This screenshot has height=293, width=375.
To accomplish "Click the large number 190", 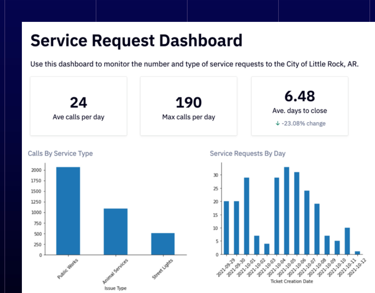I will coord(188,102).
